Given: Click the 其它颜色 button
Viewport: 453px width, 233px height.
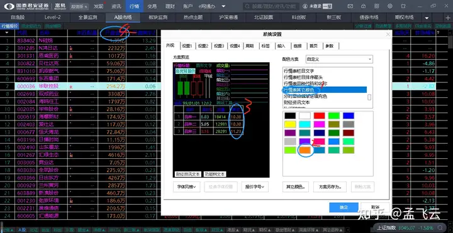Looking at the screenshot, I should (296, 187).
